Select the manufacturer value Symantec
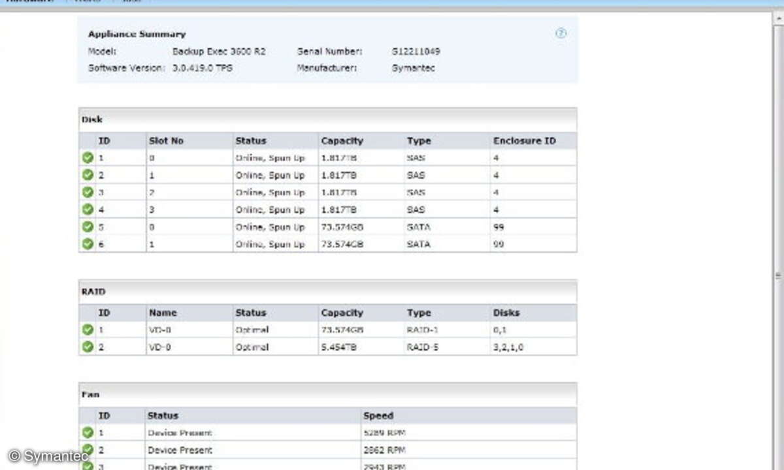 pyautogui.click(x=413, y=68)
